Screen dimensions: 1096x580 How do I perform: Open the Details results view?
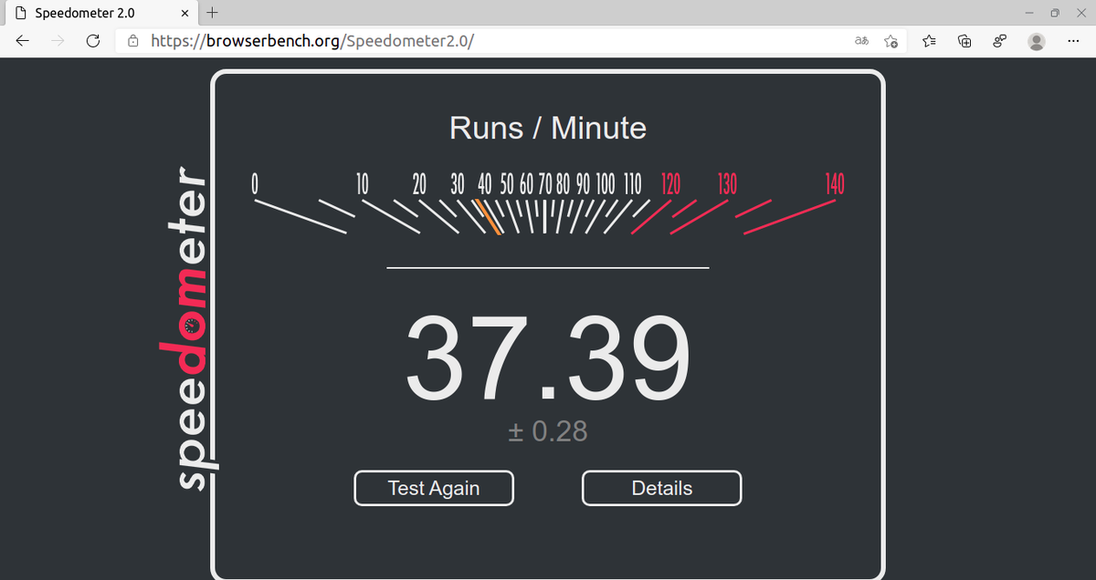tap(662, 488)
